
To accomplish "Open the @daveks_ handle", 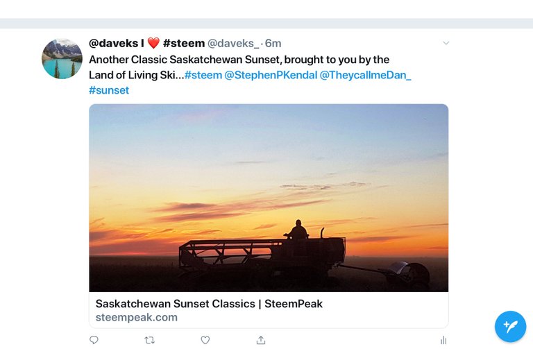I will click(232, 43).
